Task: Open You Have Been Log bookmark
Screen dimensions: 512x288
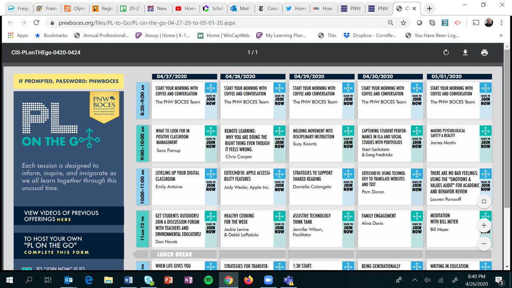Action: point(432,35)
